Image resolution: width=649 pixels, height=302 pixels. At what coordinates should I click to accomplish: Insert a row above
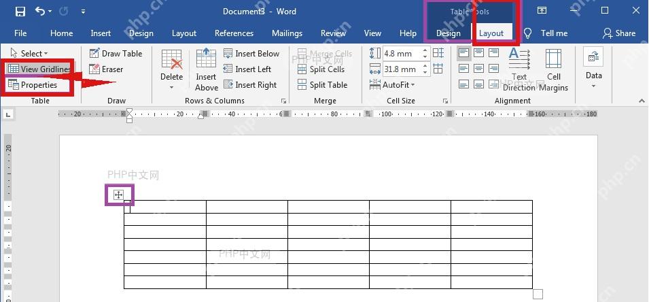206,68
